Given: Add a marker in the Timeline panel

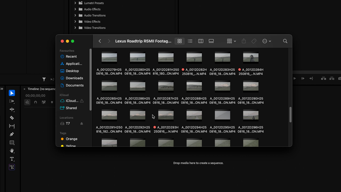Looking at the screenshot, I should tap(52, 102).
